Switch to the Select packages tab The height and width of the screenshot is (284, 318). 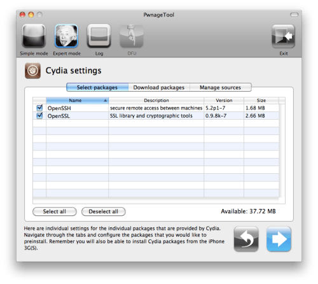point(97,87)
